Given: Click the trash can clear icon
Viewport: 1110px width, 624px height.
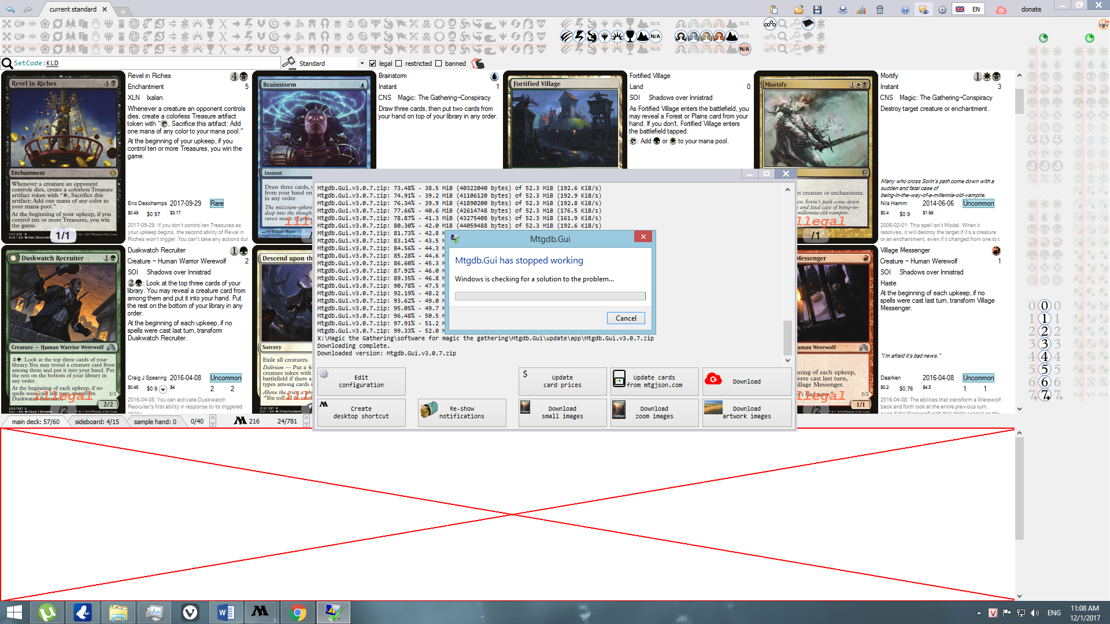Looking at the screenshot, I should point(879,9).
